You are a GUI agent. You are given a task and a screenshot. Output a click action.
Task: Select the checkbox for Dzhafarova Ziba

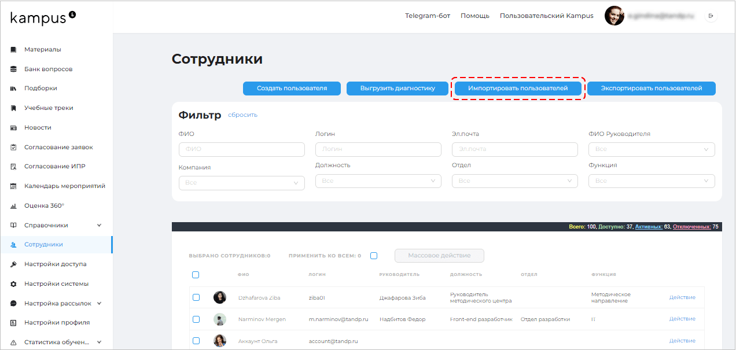tap(196, 297)
